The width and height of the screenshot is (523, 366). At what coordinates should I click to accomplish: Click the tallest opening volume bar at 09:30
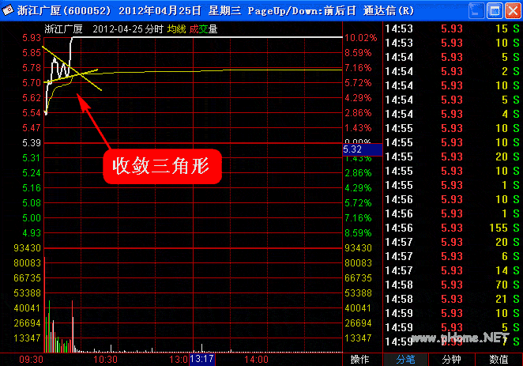[x=45, y=304]
